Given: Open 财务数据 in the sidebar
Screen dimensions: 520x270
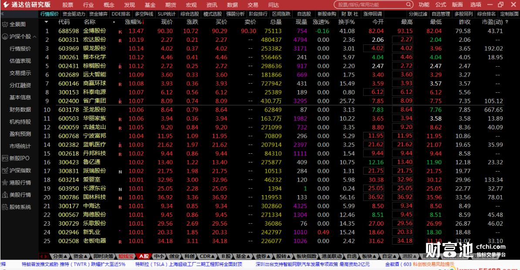Looking at the screenshot, I should pyautogui.click(x=20, y=109).
